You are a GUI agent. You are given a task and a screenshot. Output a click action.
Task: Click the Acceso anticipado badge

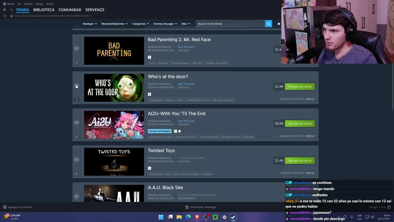(160, 131)
